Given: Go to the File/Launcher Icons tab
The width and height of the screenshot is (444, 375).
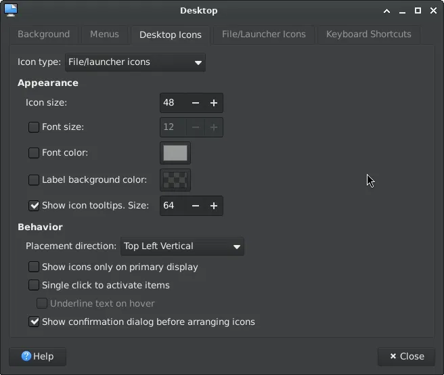Looking at the screenshot, I should [263, 34].
